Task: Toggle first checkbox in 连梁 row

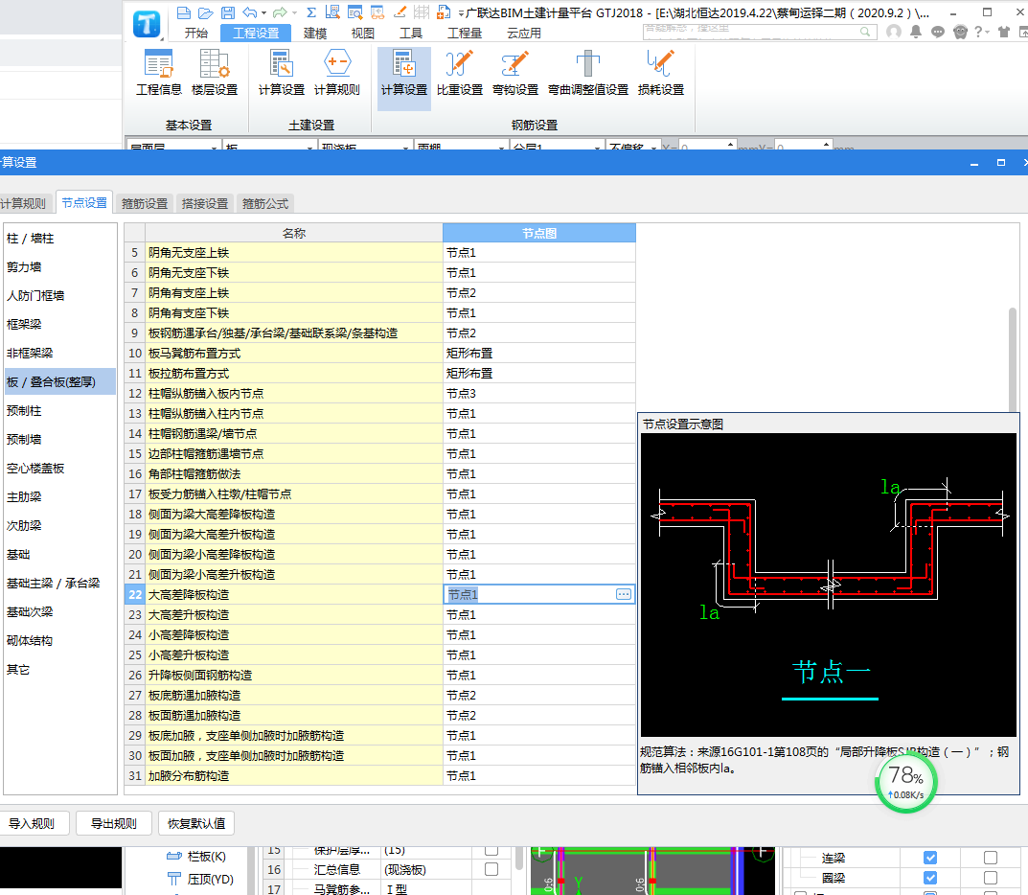Action: pos(929,858)
